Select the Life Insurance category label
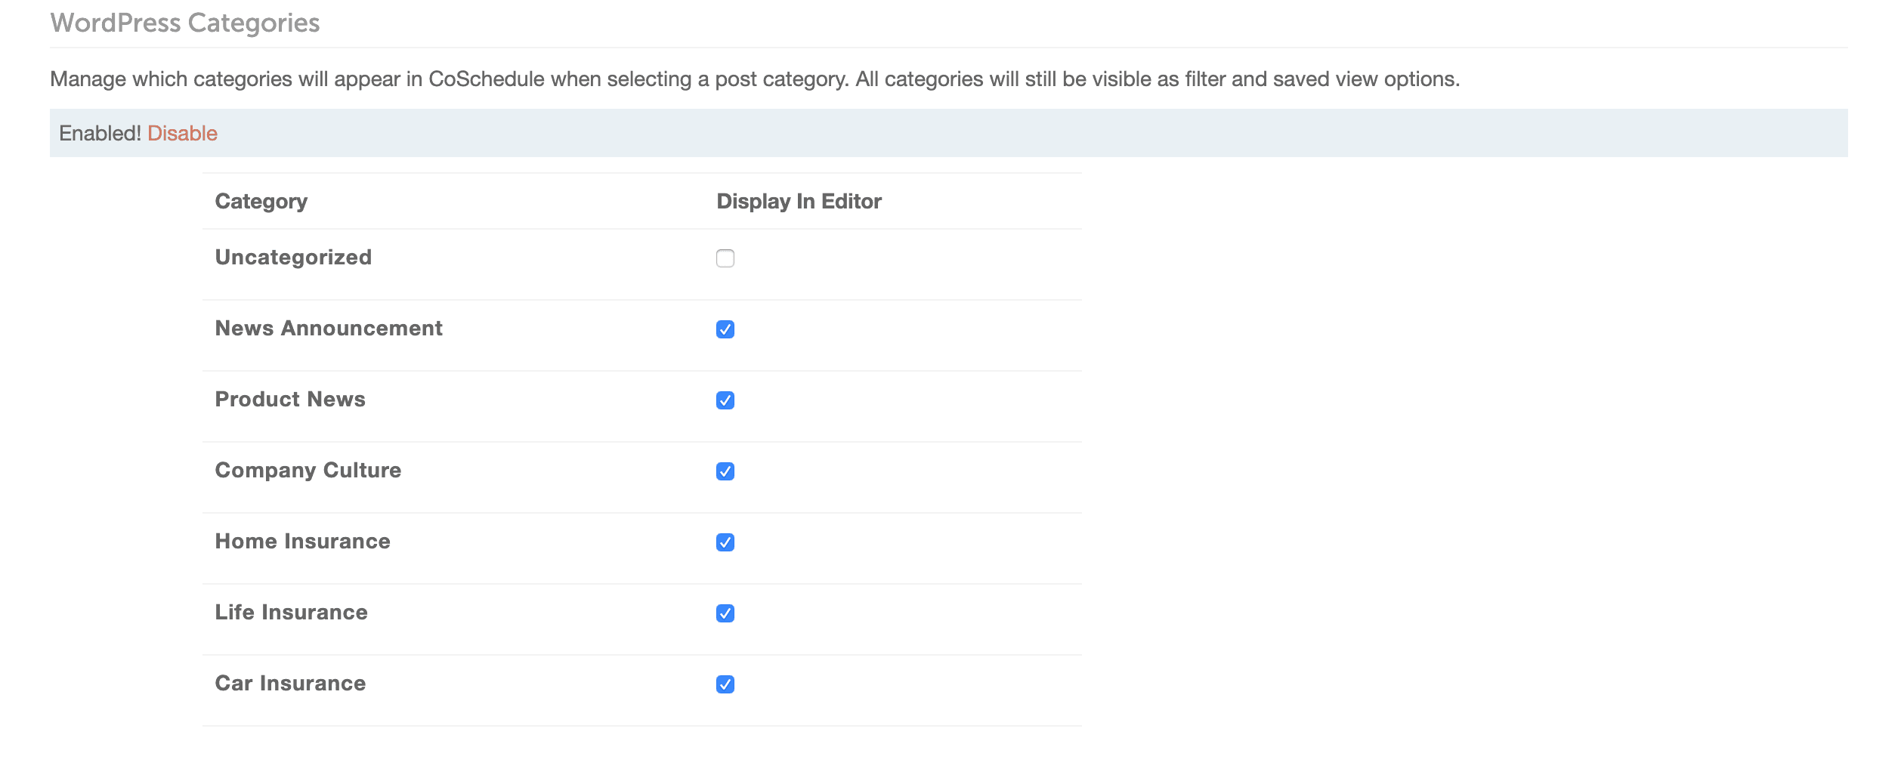Image resolution: width=1901 pixels, height=775 pixels. pos(291,613)
